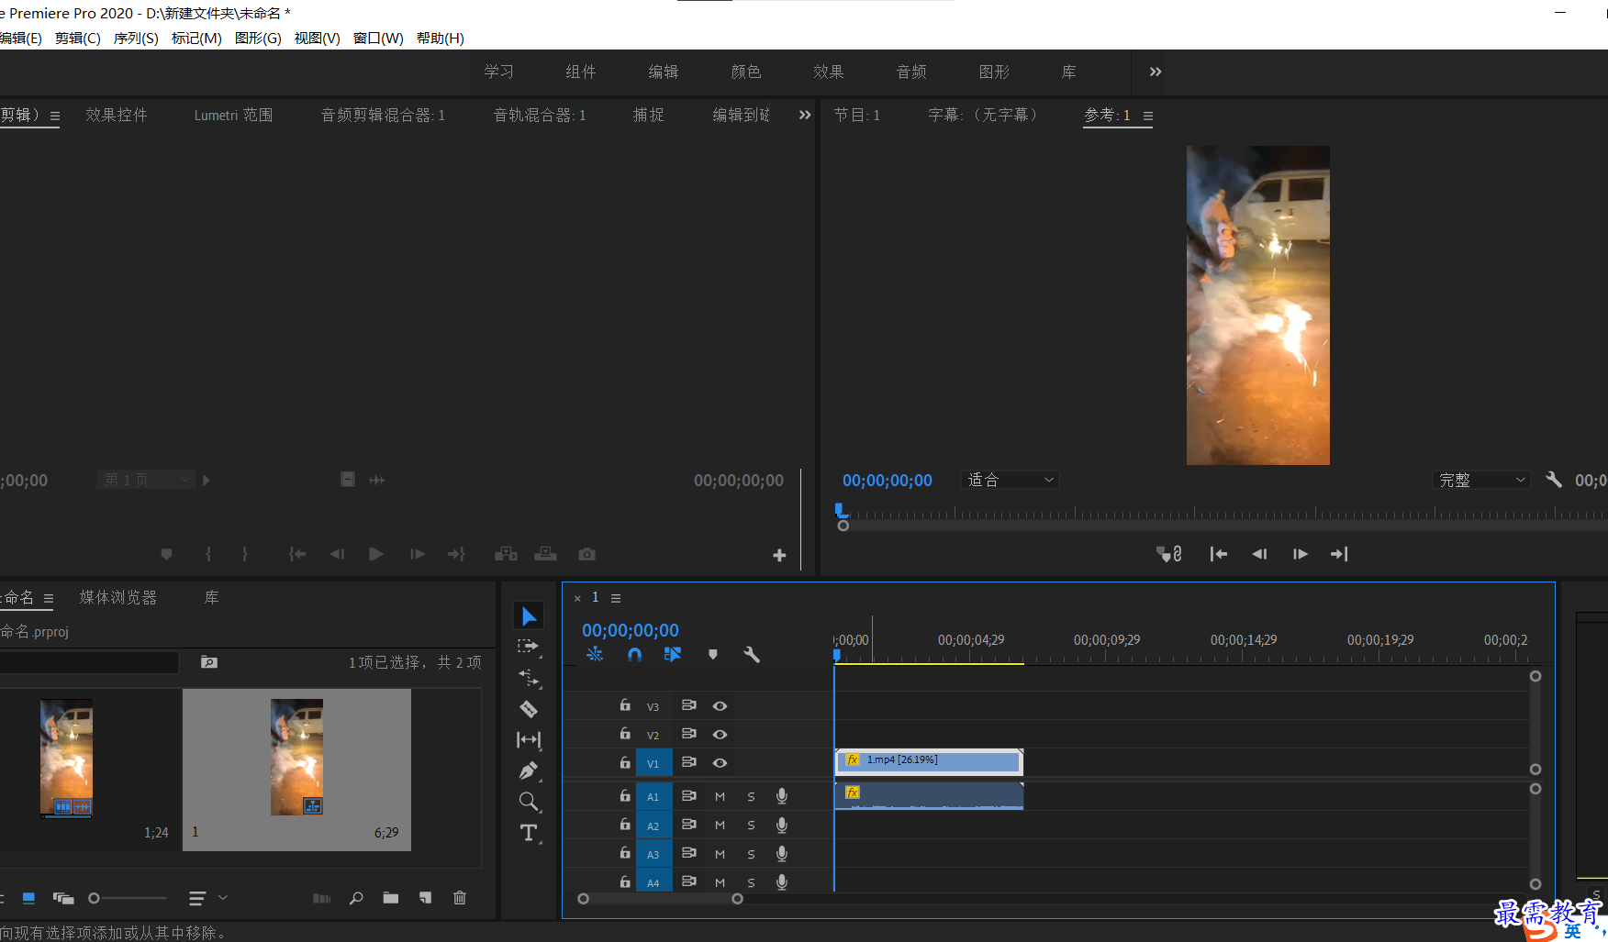Screen dimensions: 1608x942
Task: Open the 序列(S) menu
Action: (136, 38)
